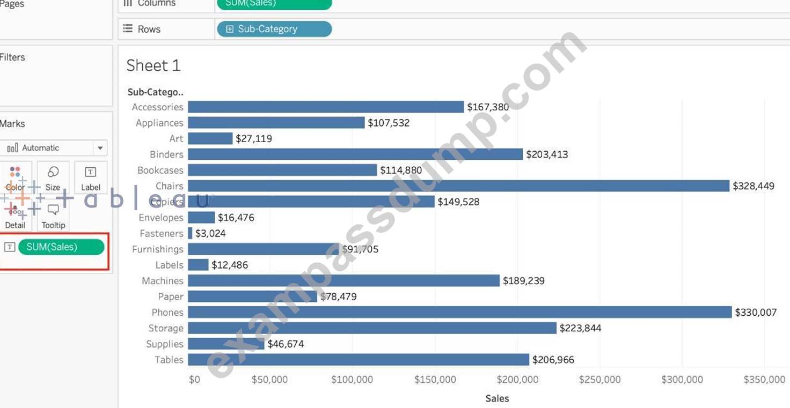Click the Sub-Category column header
Viewport: 790px width, 408px height.
(156, 92)
